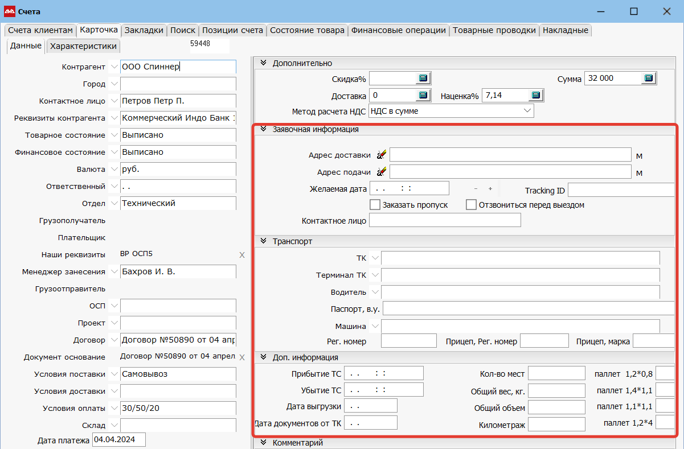Clear Документ основание with the X
The height and width of the screenshot is (449, 684).
click(242, 357)
